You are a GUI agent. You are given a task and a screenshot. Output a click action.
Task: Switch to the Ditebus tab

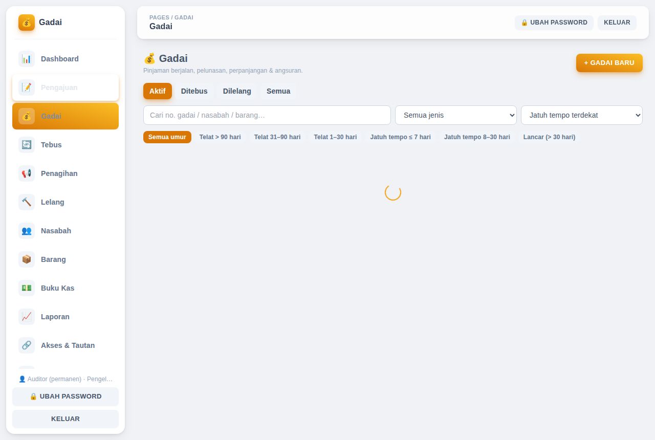click(x=194, y=91)
